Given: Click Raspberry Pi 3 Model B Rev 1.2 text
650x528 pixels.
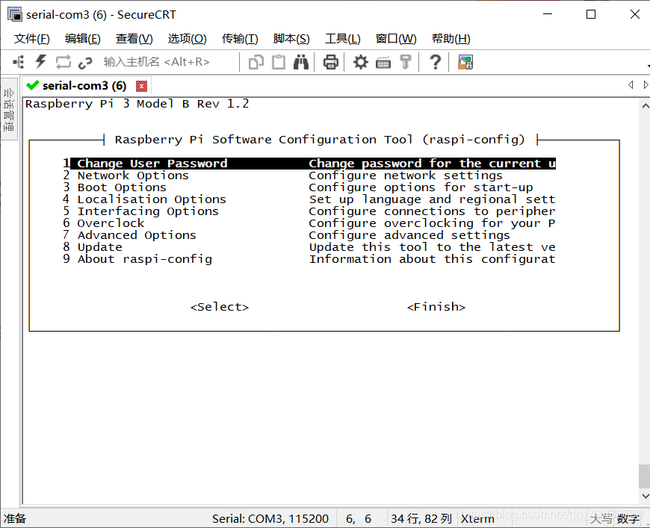Looking at the screenshot, I should pyautogui.click(x=137, y=104).
